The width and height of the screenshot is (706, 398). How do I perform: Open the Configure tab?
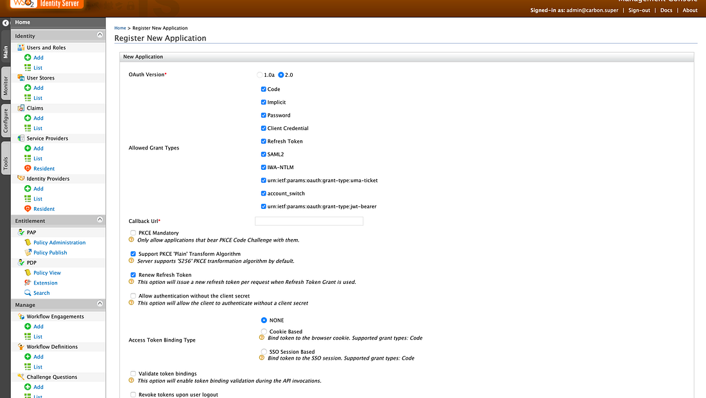5,119
